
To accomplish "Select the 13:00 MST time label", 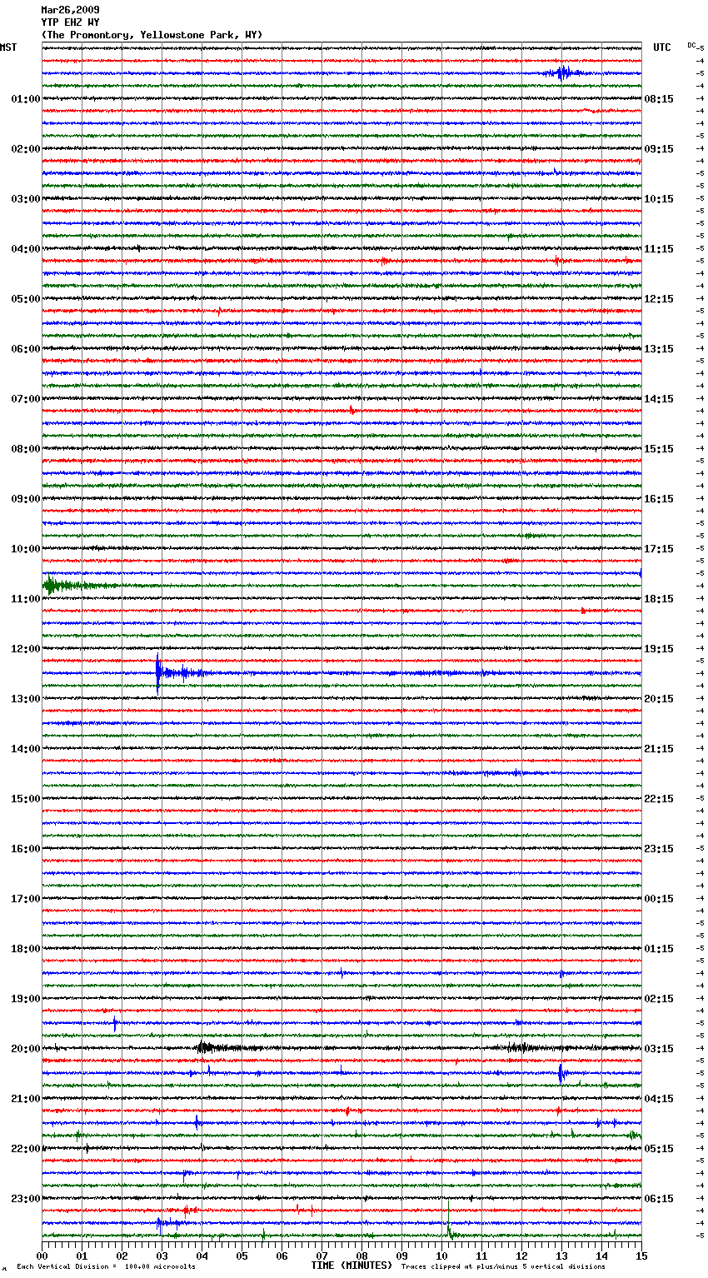I will point(26,699).
